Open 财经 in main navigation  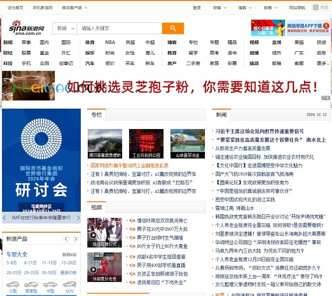coord(8,53)
